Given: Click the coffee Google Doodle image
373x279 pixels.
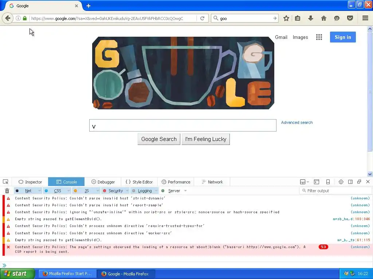Looking at the screenshot, I should coord(183,73).
